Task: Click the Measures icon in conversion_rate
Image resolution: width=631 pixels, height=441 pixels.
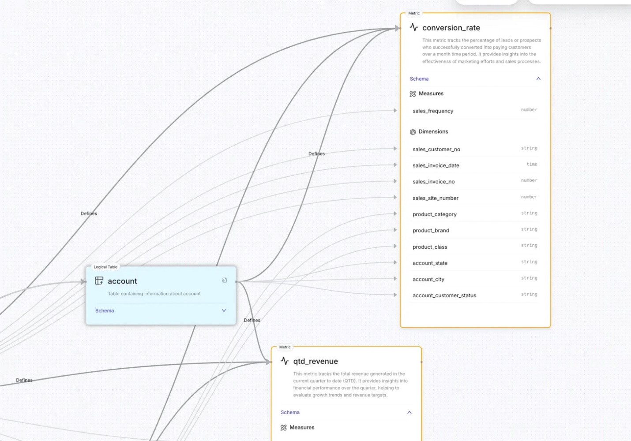Action: click(x=413, y=94)
